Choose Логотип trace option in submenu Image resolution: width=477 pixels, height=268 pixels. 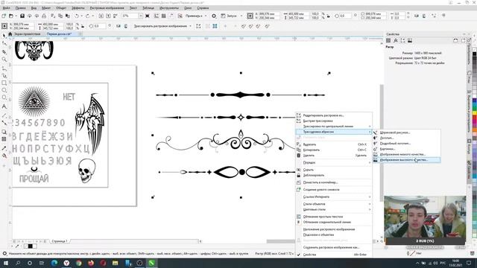click(x=406, y=138)
